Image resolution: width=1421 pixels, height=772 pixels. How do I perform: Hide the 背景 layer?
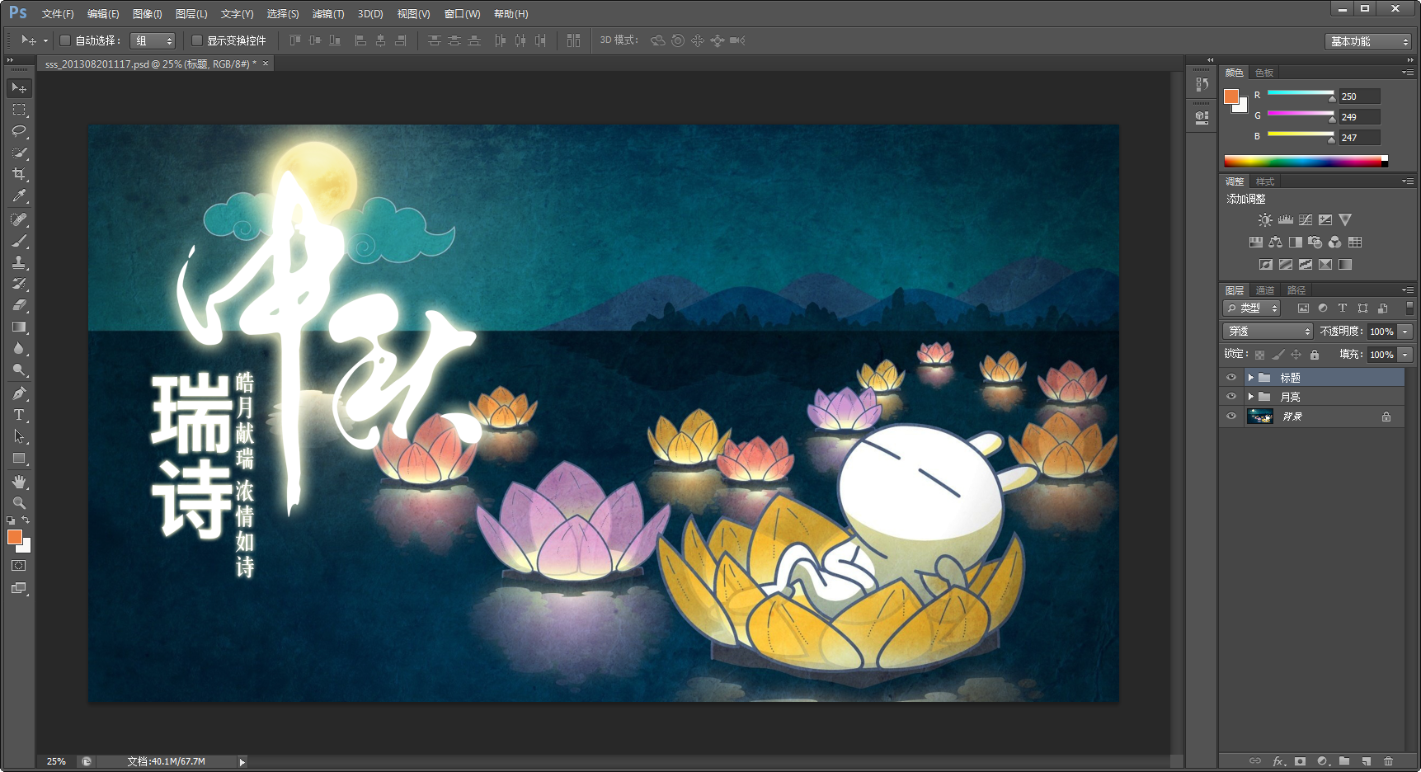click(x=1231, y=417)
